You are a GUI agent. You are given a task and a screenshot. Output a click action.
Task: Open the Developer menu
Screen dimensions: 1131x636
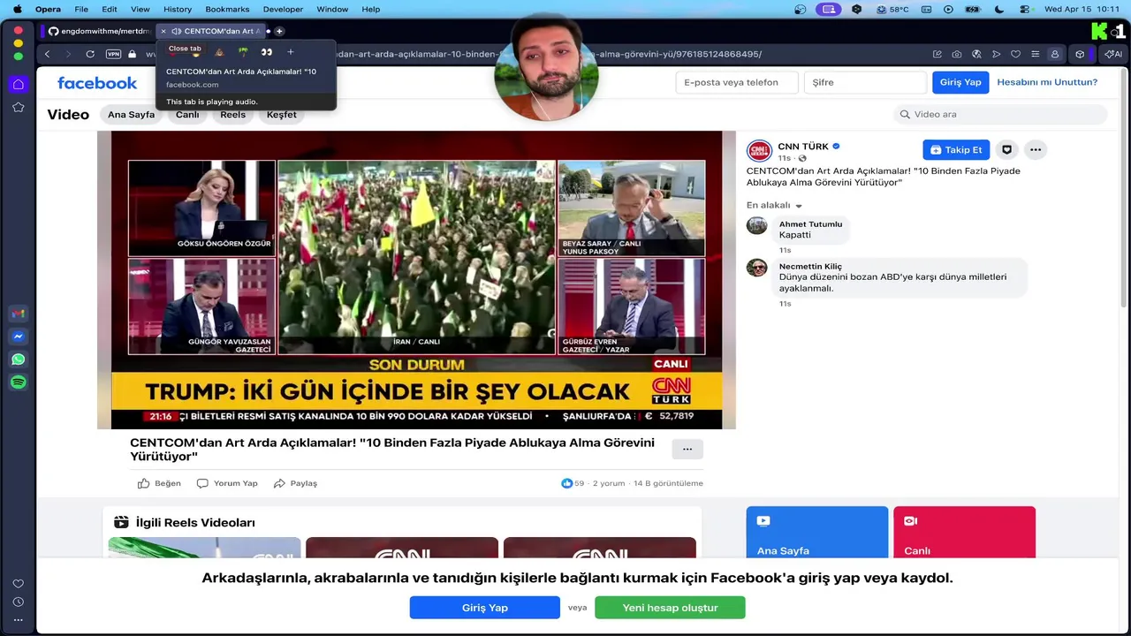pyautogui.click(x=283, y=9)
